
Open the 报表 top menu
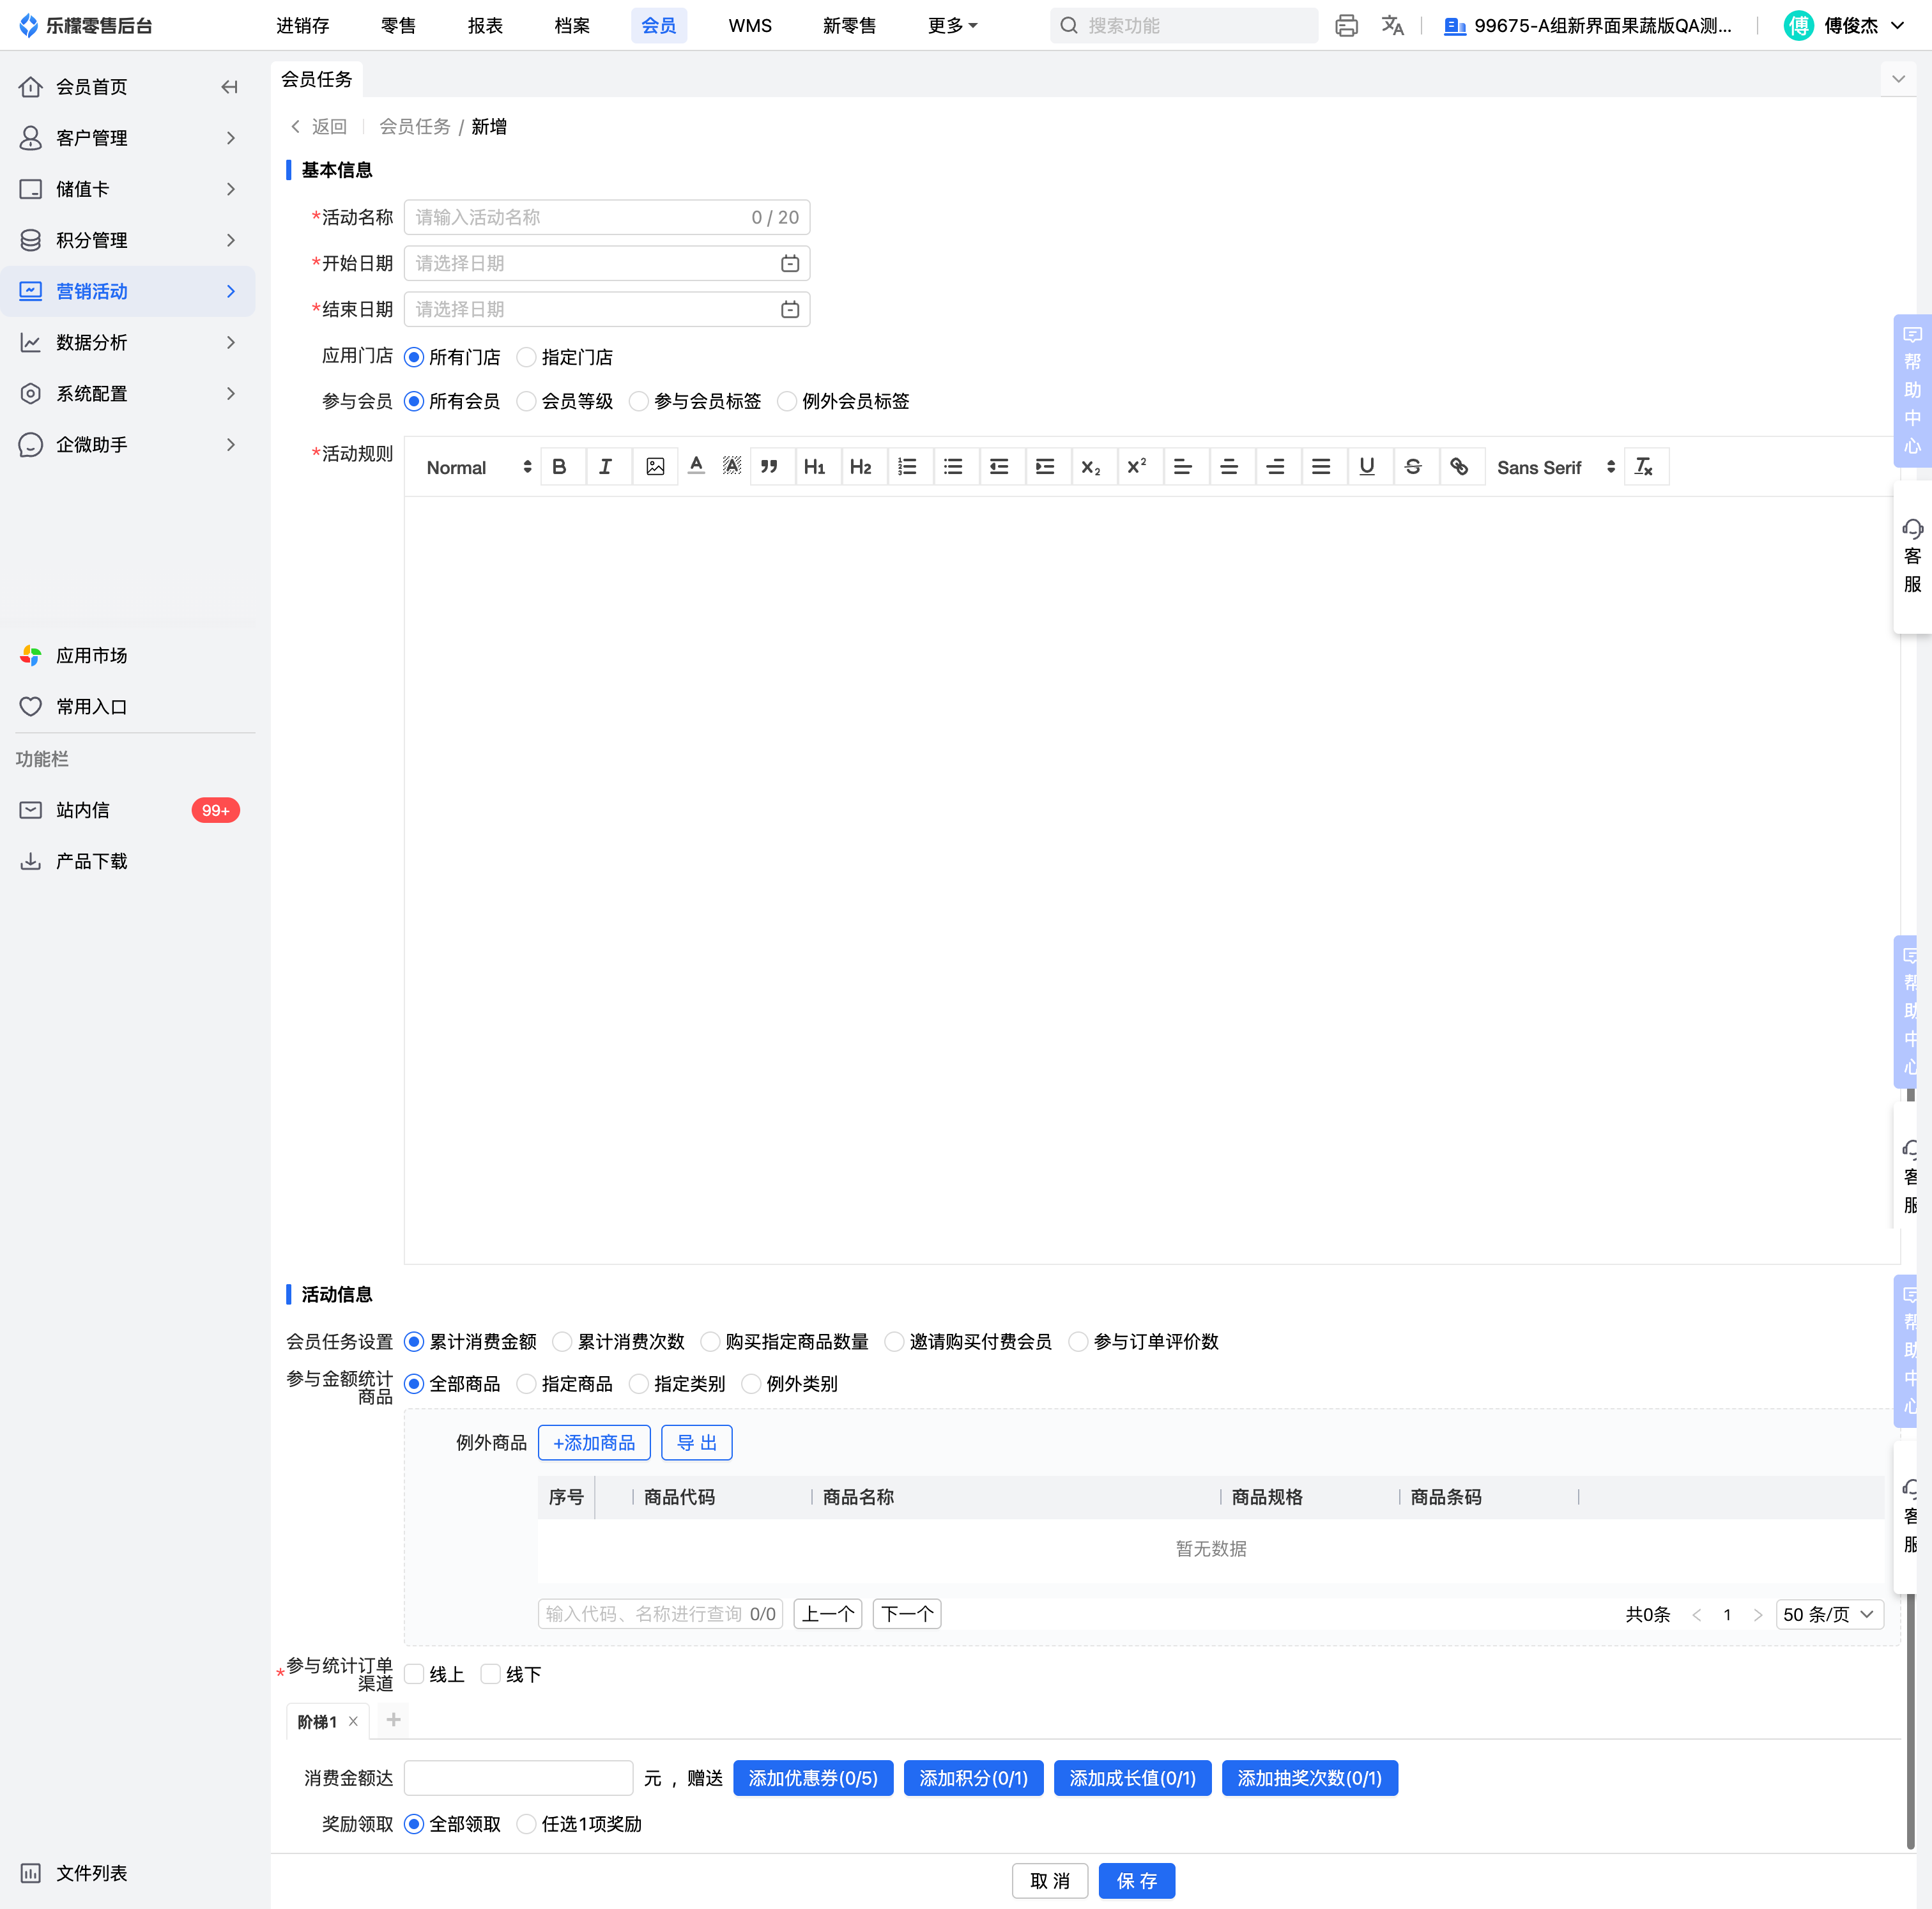[x=485, y=26]
